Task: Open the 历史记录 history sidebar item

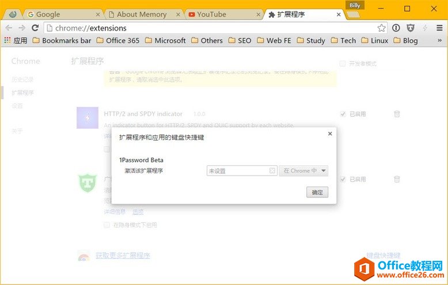Action: point(22,79)
